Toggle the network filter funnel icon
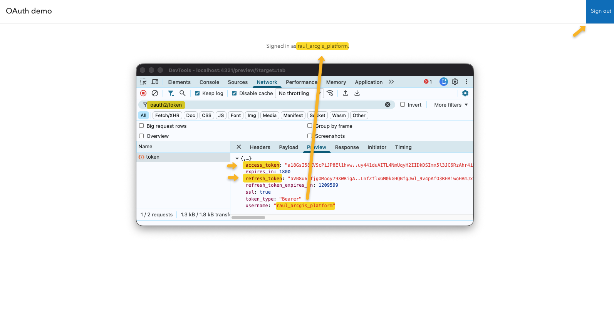614x313 pixels. [171, 93]
